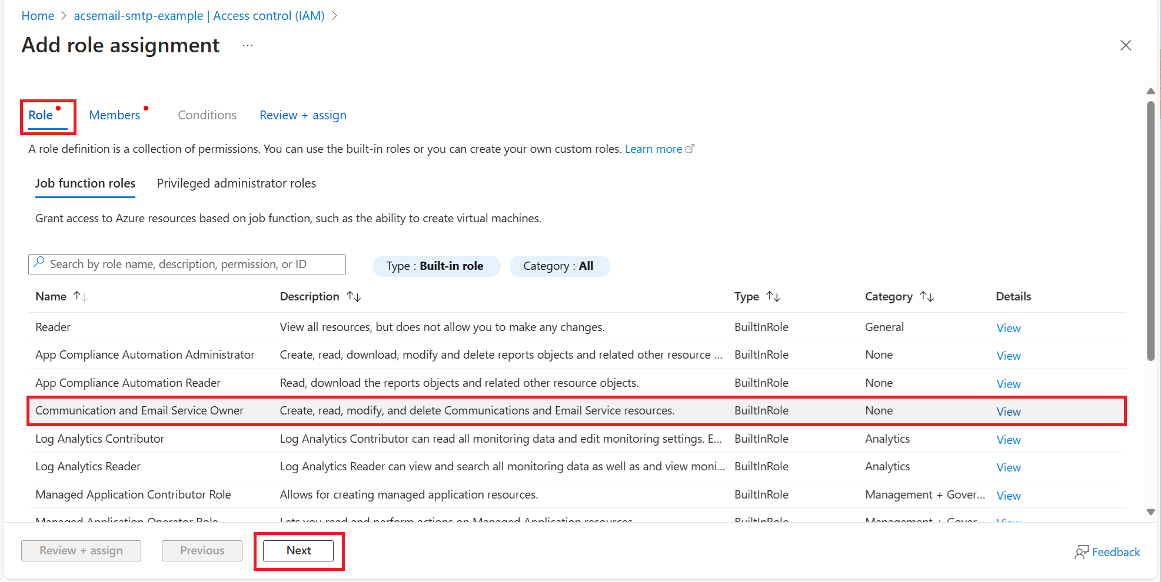View details of Communication and Email Service Owner

(x=1009, y=411)
